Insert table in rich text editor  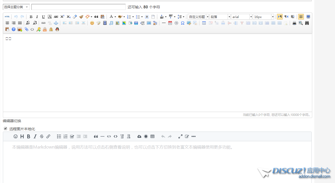tap(204, 23)
